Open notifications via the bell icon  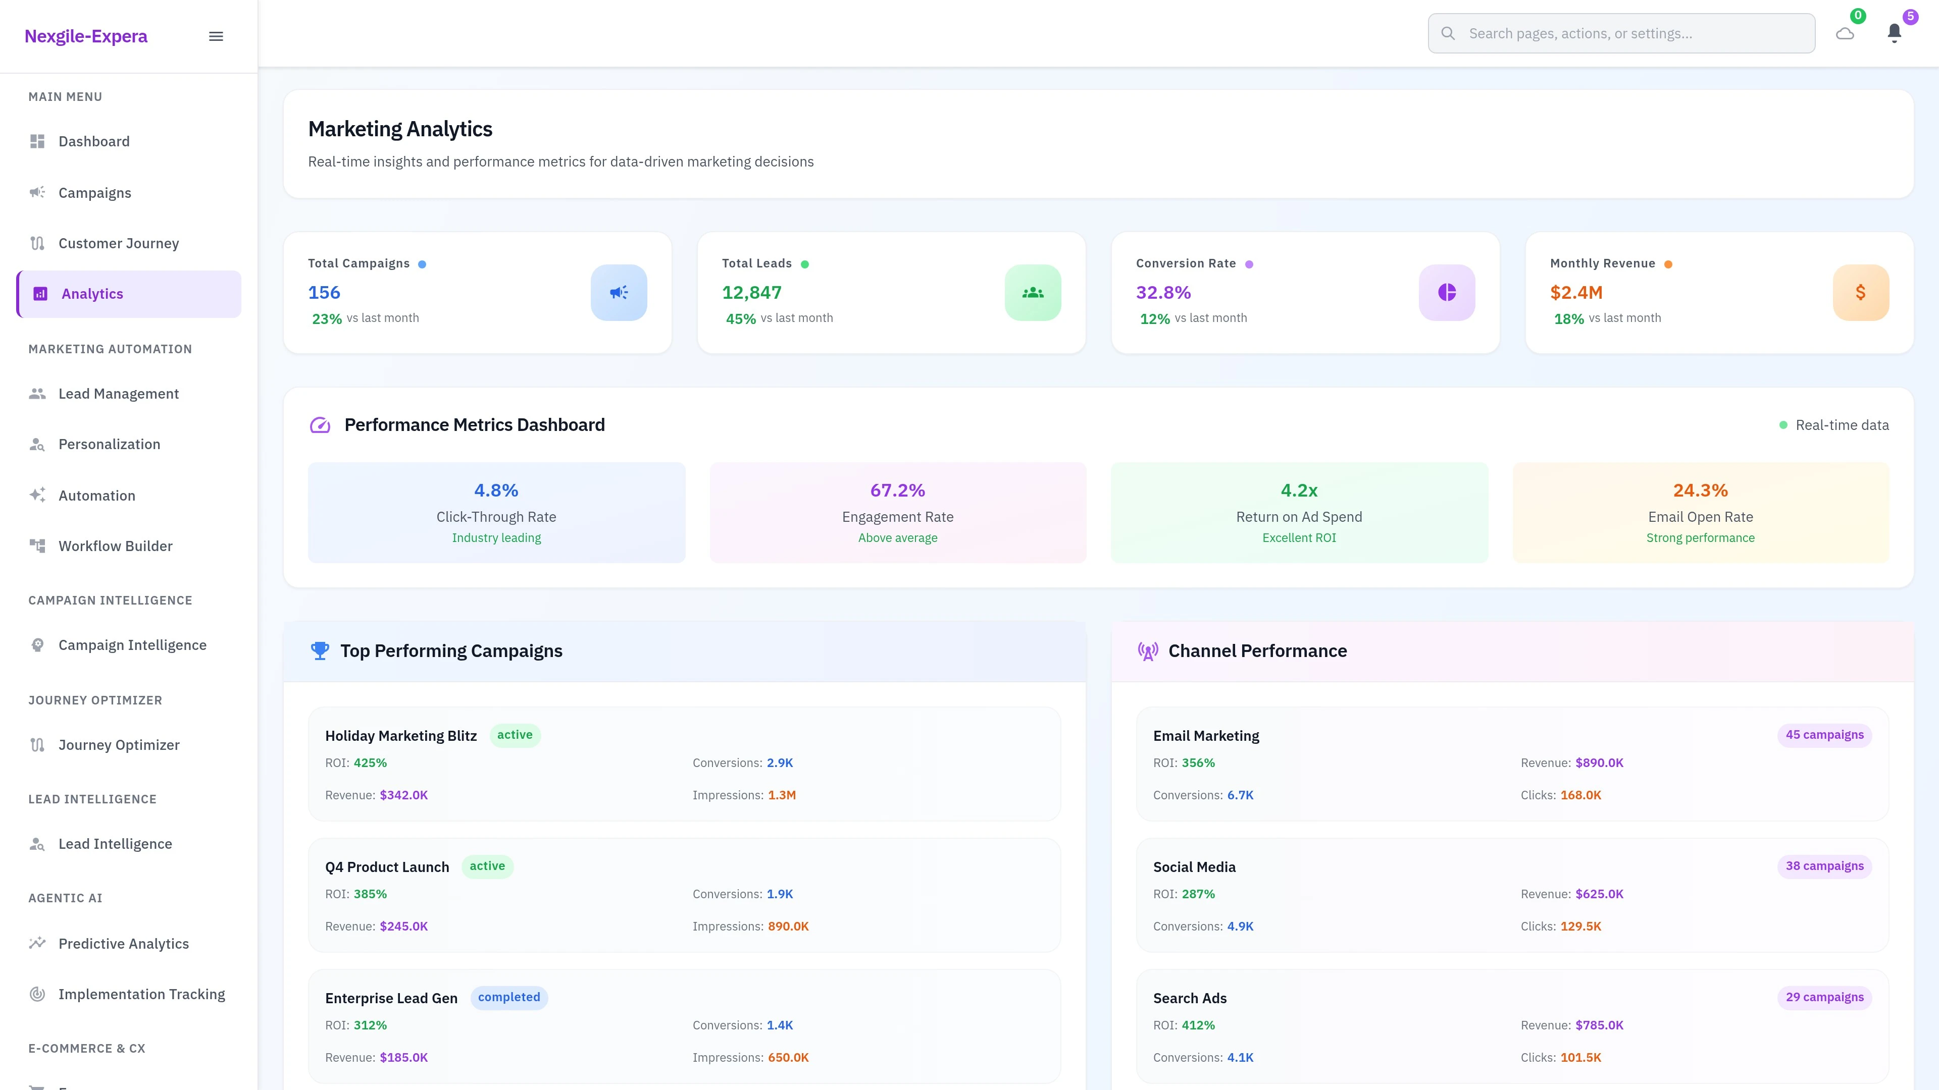[x=1895, y=32]
